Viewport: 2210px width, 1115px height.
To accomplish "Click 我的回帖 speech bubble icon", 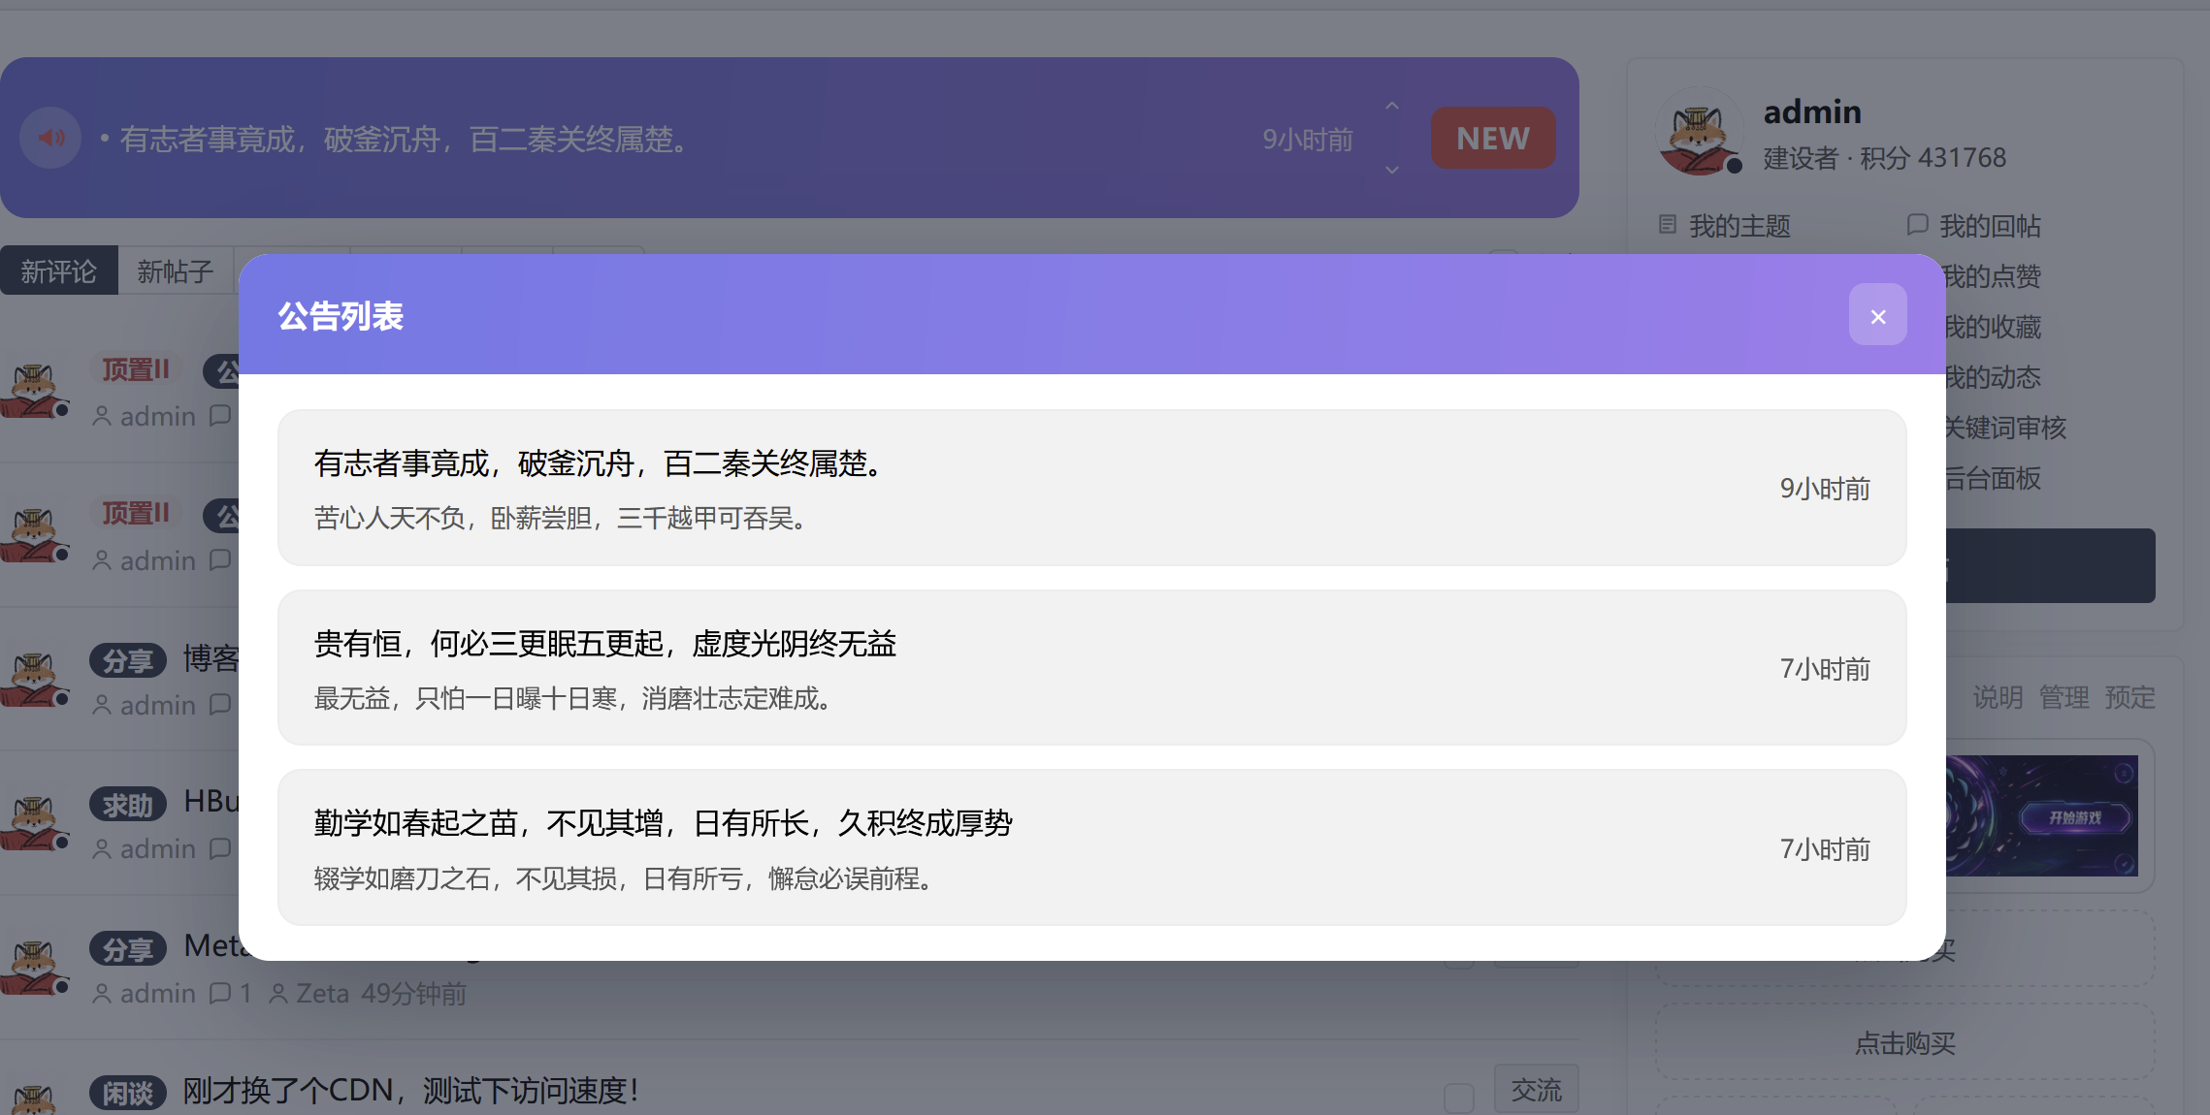I will [x=1917, y=225].
